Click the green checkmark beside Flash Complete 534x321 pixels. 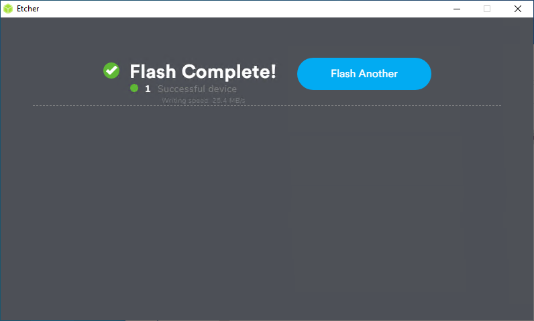111,71
